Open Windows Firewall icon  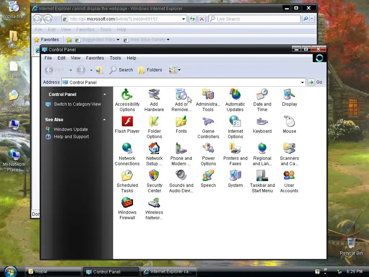click(x=127, y=208)
